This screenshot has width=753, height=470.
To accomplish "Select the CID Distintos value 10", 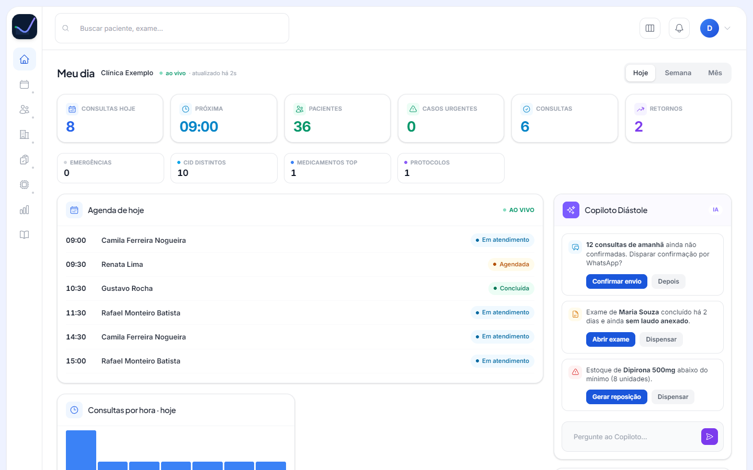I will 183,173.
